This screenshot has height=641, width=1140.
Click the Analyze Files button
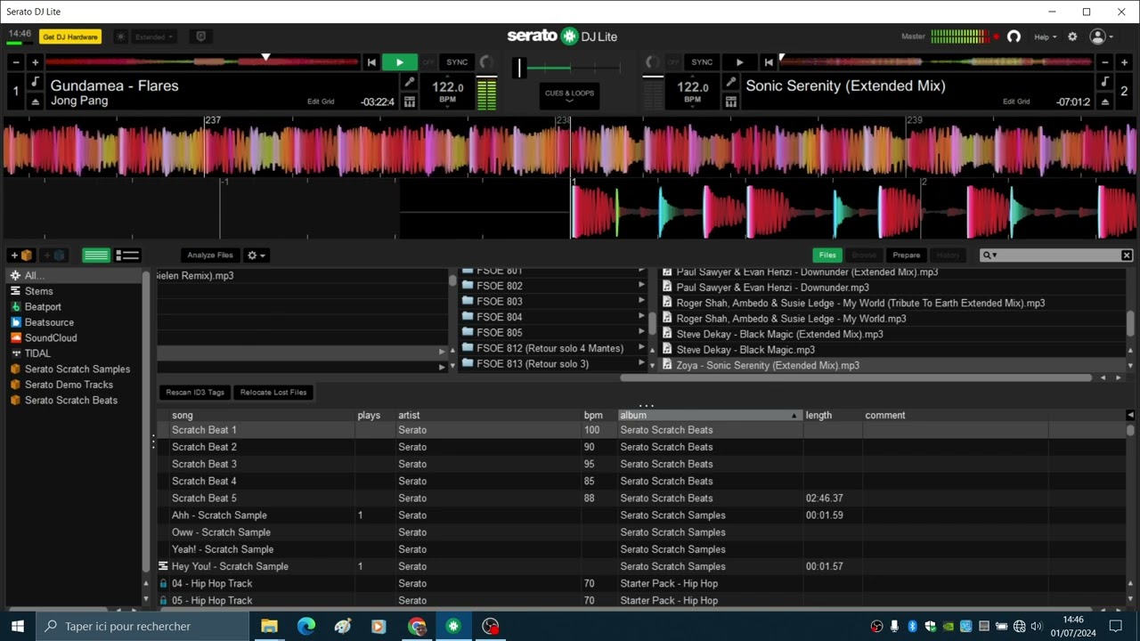pos(210,256)
